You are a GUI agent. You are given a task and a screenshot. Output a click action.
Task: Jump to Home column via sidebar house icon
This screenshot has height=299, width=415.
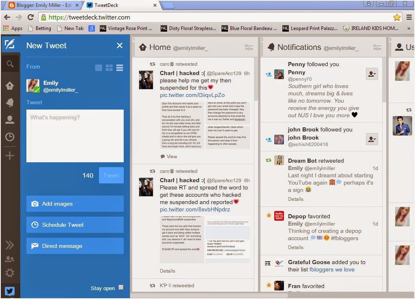[10, 86]
